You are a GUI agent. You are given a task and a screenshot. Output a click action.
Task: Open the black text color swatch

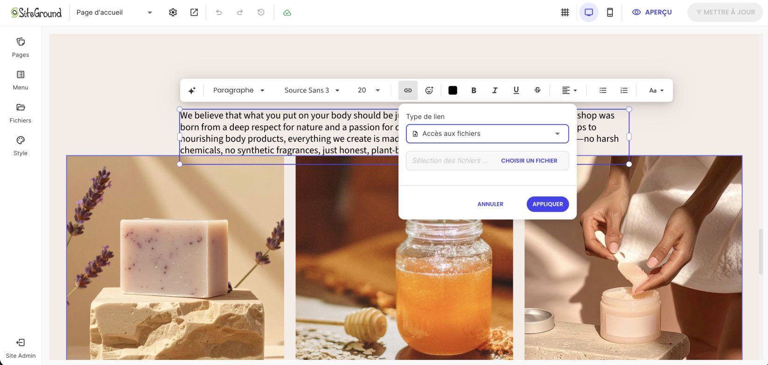click(453, 91)
